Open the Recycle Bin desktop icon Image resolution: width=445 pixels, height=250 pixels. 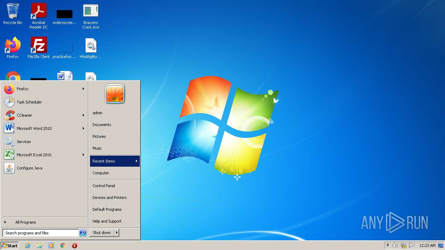coord(13,14)
